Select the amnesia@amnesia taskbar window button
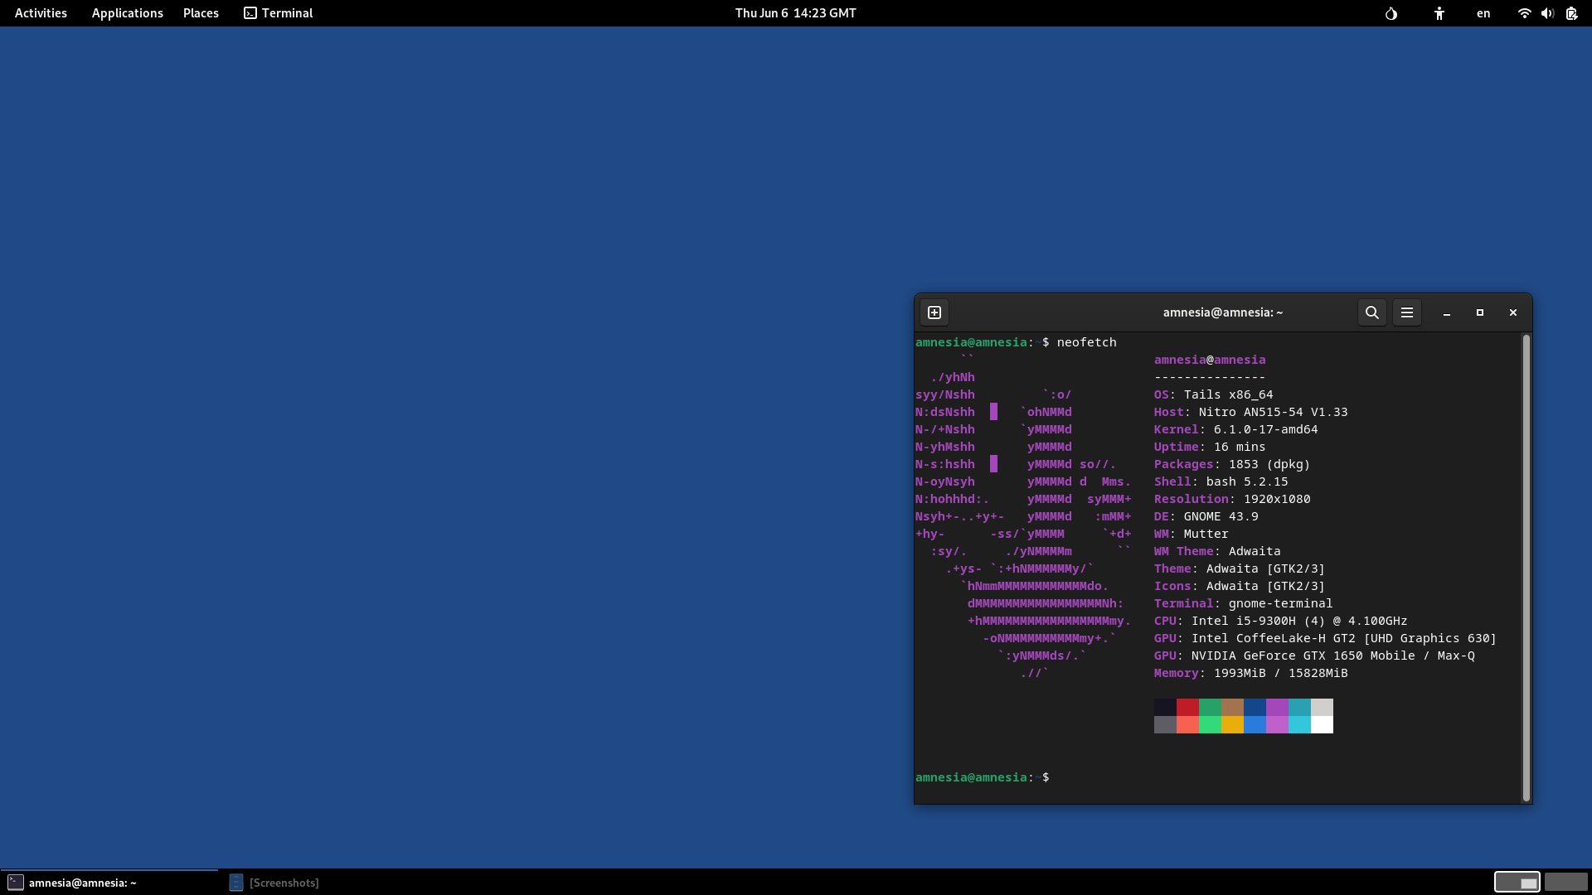The height and width of the screenshot is (895, 1592). (x=109, y=883)
